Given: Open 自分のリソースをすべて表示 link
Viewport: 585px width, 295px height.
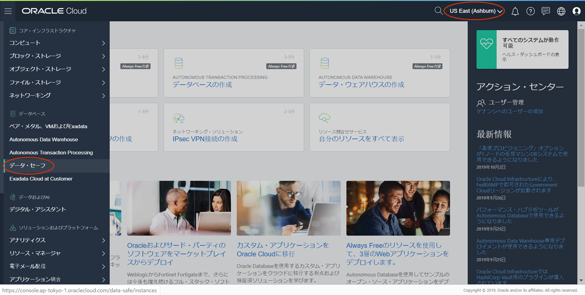Looking at the screenshot, I should point(361,139).
